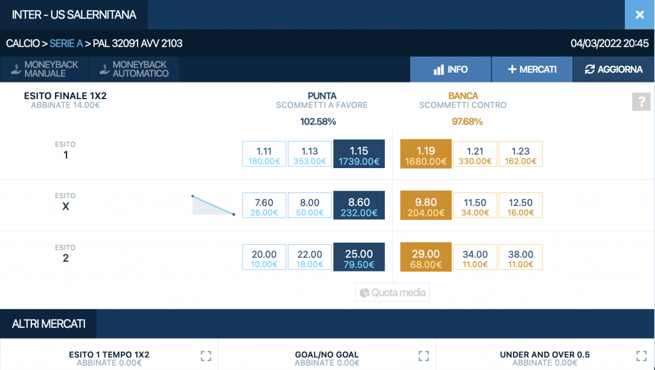Image resolution: width=655 pixels, height=370 pixels.
Task: Click the BANCA percentage 97.68%
Action: pos(467,122)
